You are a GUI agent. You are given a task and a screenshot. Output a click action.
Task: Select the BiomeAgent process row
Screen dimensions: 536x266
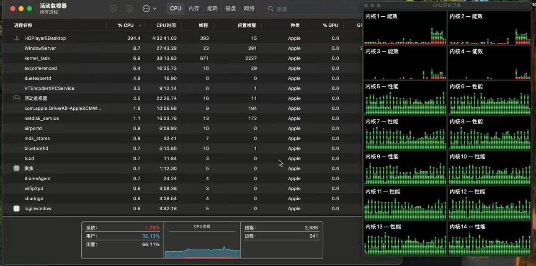pyautogui.click(x=182, y=178)
